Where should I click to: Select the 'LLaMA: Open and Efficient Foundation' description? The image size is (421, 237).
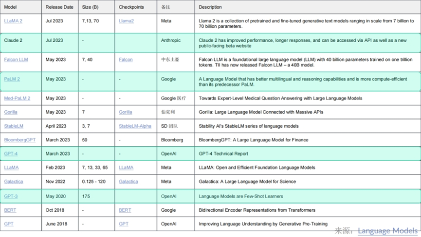tap(257, 168)
